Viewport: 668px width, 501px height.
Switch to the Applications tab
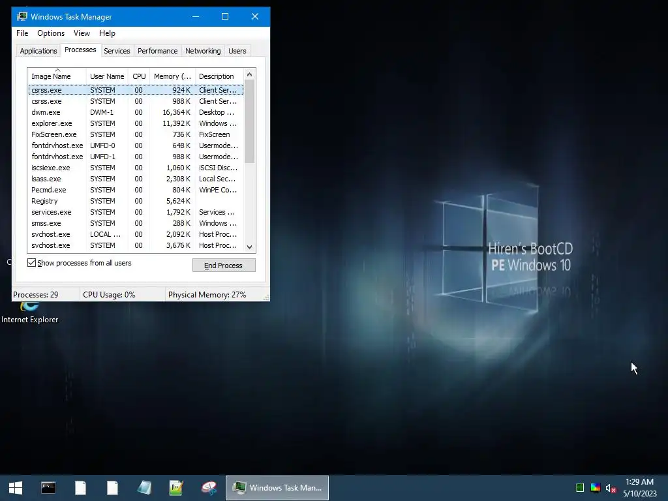(x=38, y=51)
